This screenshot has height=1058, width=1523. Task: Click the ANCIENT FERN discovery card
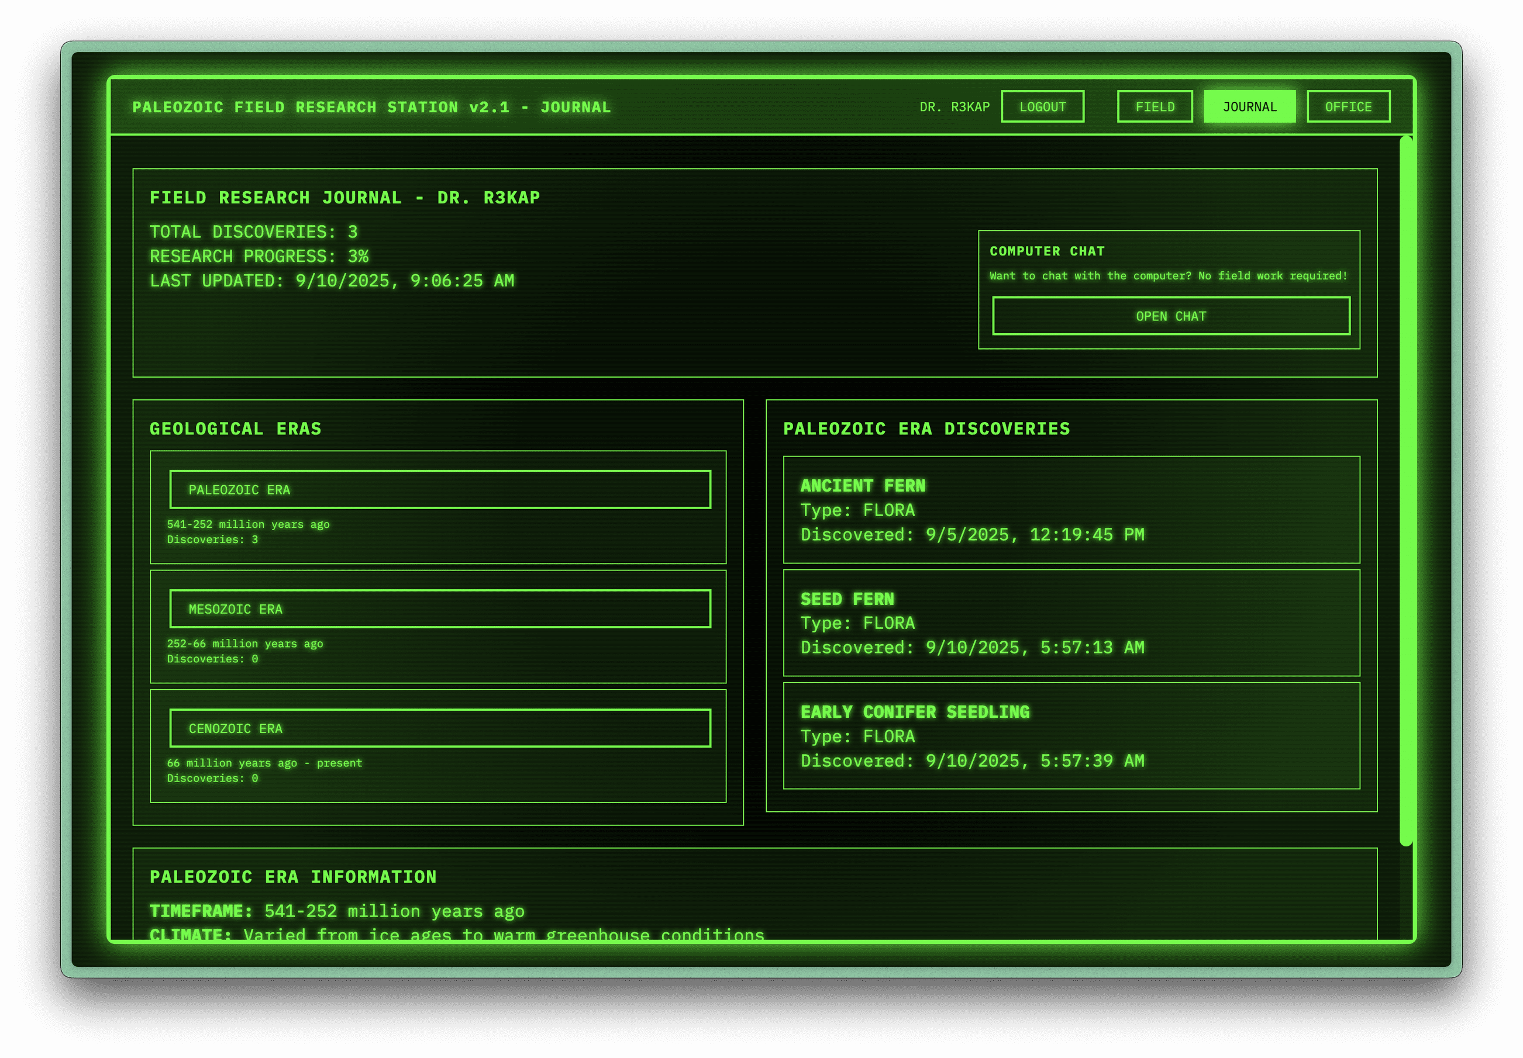pyautogui.click(x=1071, y=510)
